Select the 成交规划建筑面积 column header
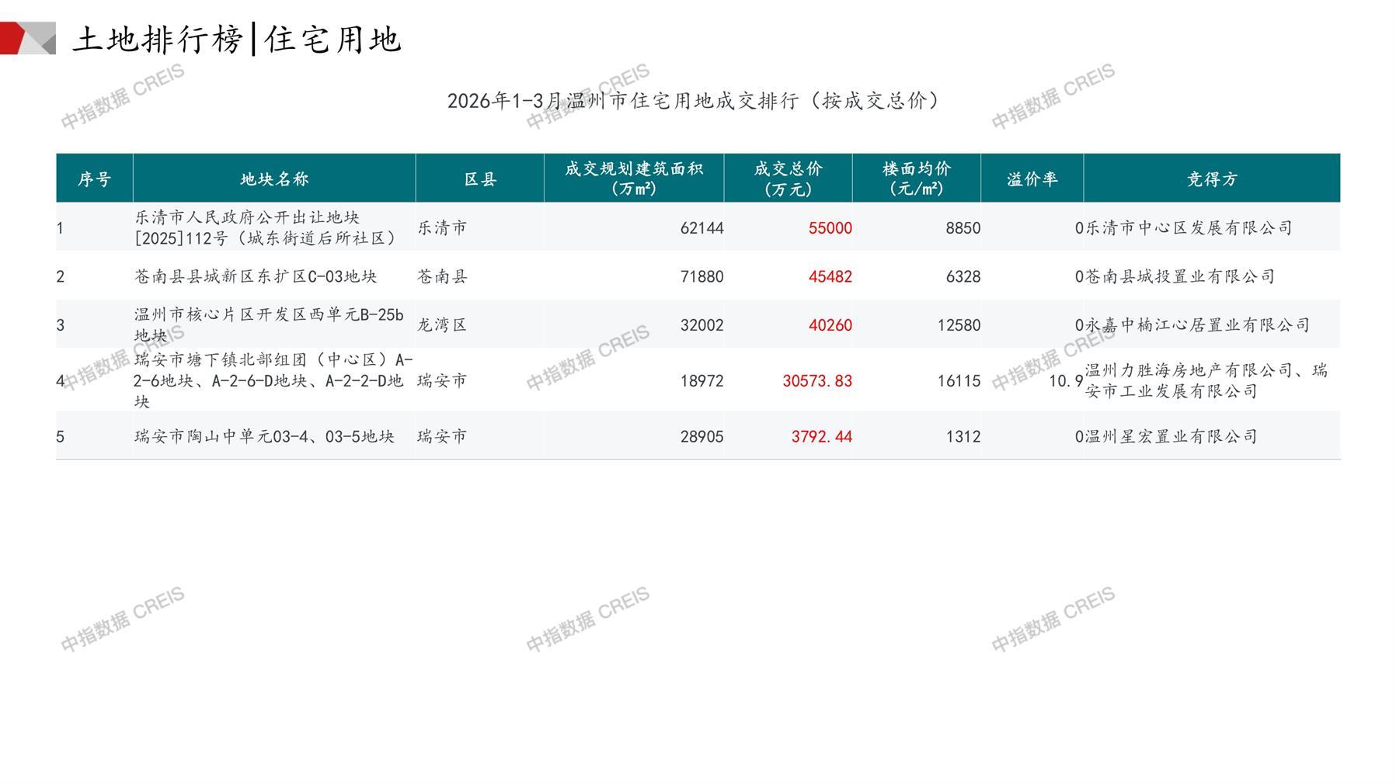This screenshot has height=784, width=1396. pyautogui.click(x=634, y=179)
